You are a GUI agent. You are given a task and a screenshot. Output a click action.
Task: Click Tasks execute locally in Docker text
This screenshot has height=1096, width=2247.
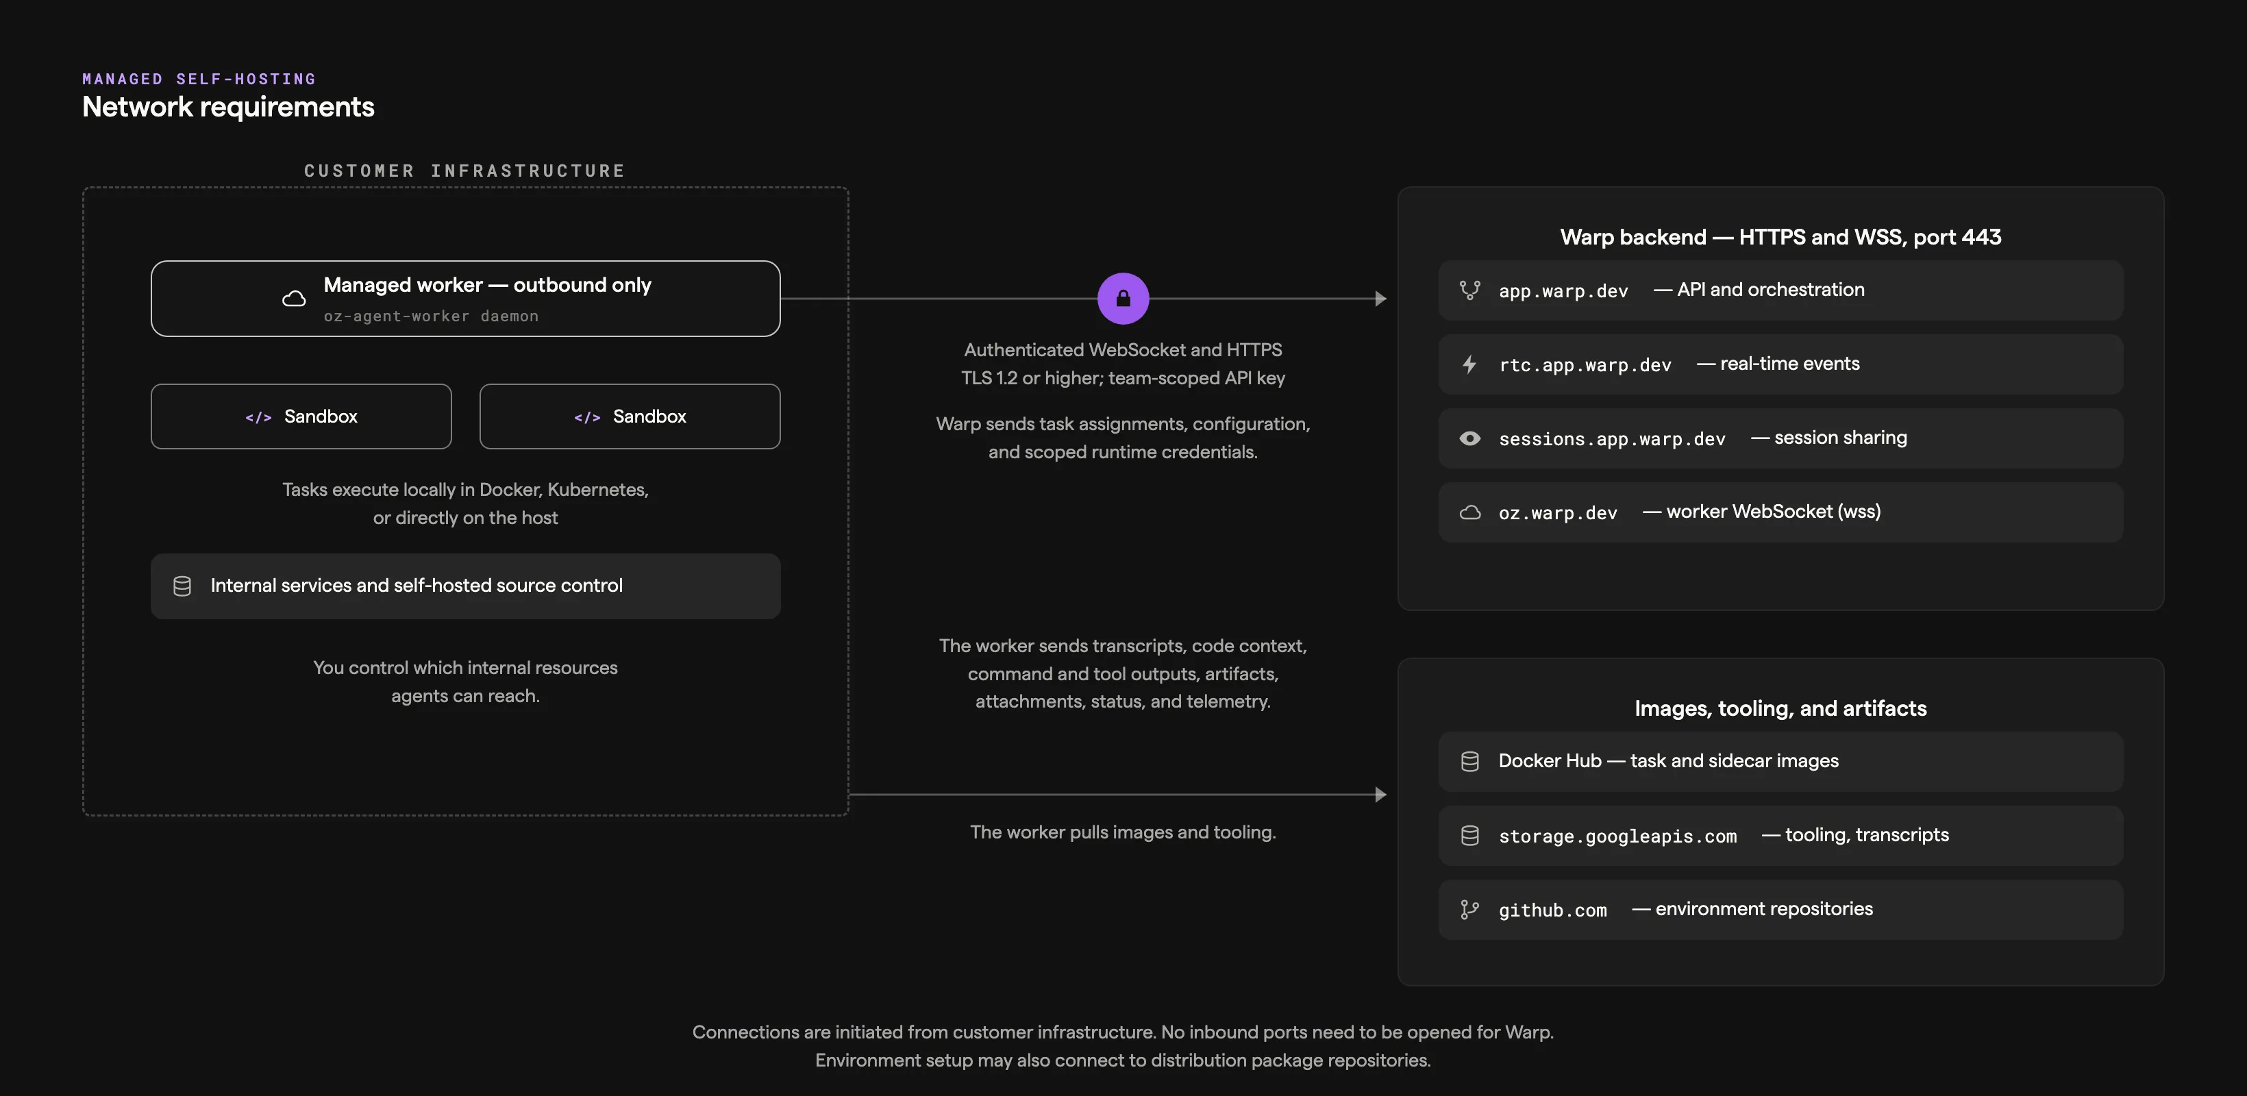[x=465, y=504]
